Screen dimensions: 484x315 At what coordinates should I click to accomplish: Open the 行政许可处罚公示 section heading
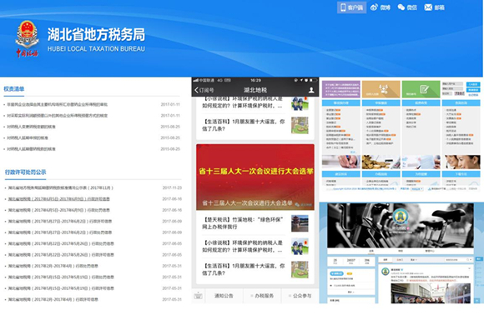[x=25, y=172]
